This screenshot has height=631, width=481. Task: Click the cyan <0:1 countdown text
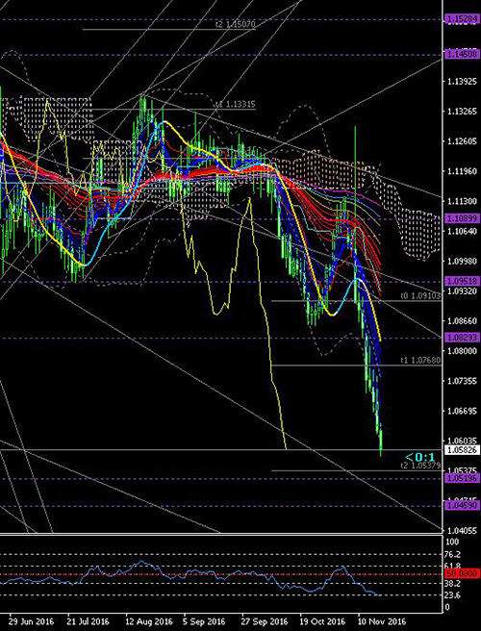pos(419,457)
